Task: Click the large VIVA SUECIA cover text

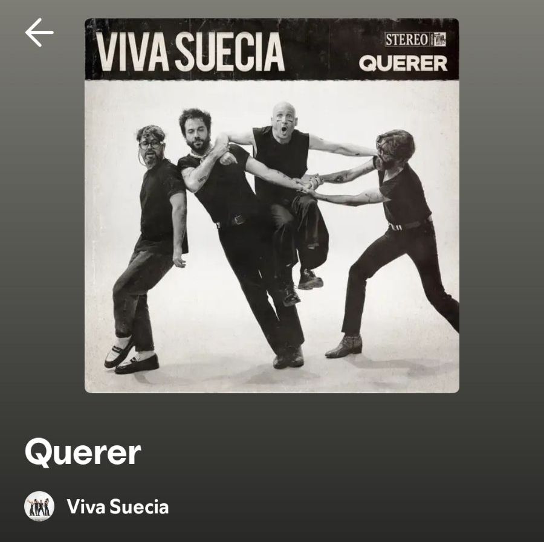Action: [x=190, y=52]
